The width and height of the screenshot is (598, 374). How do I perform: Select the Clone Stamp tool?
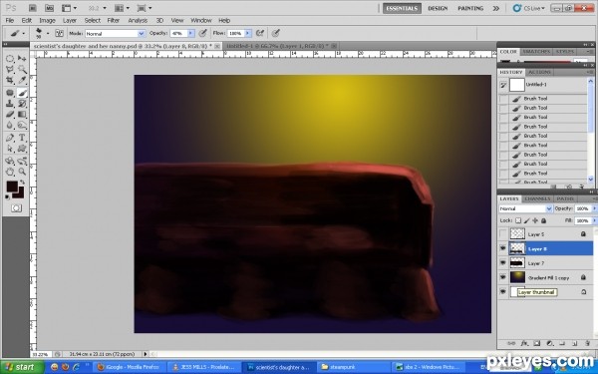tap(10, 104)
